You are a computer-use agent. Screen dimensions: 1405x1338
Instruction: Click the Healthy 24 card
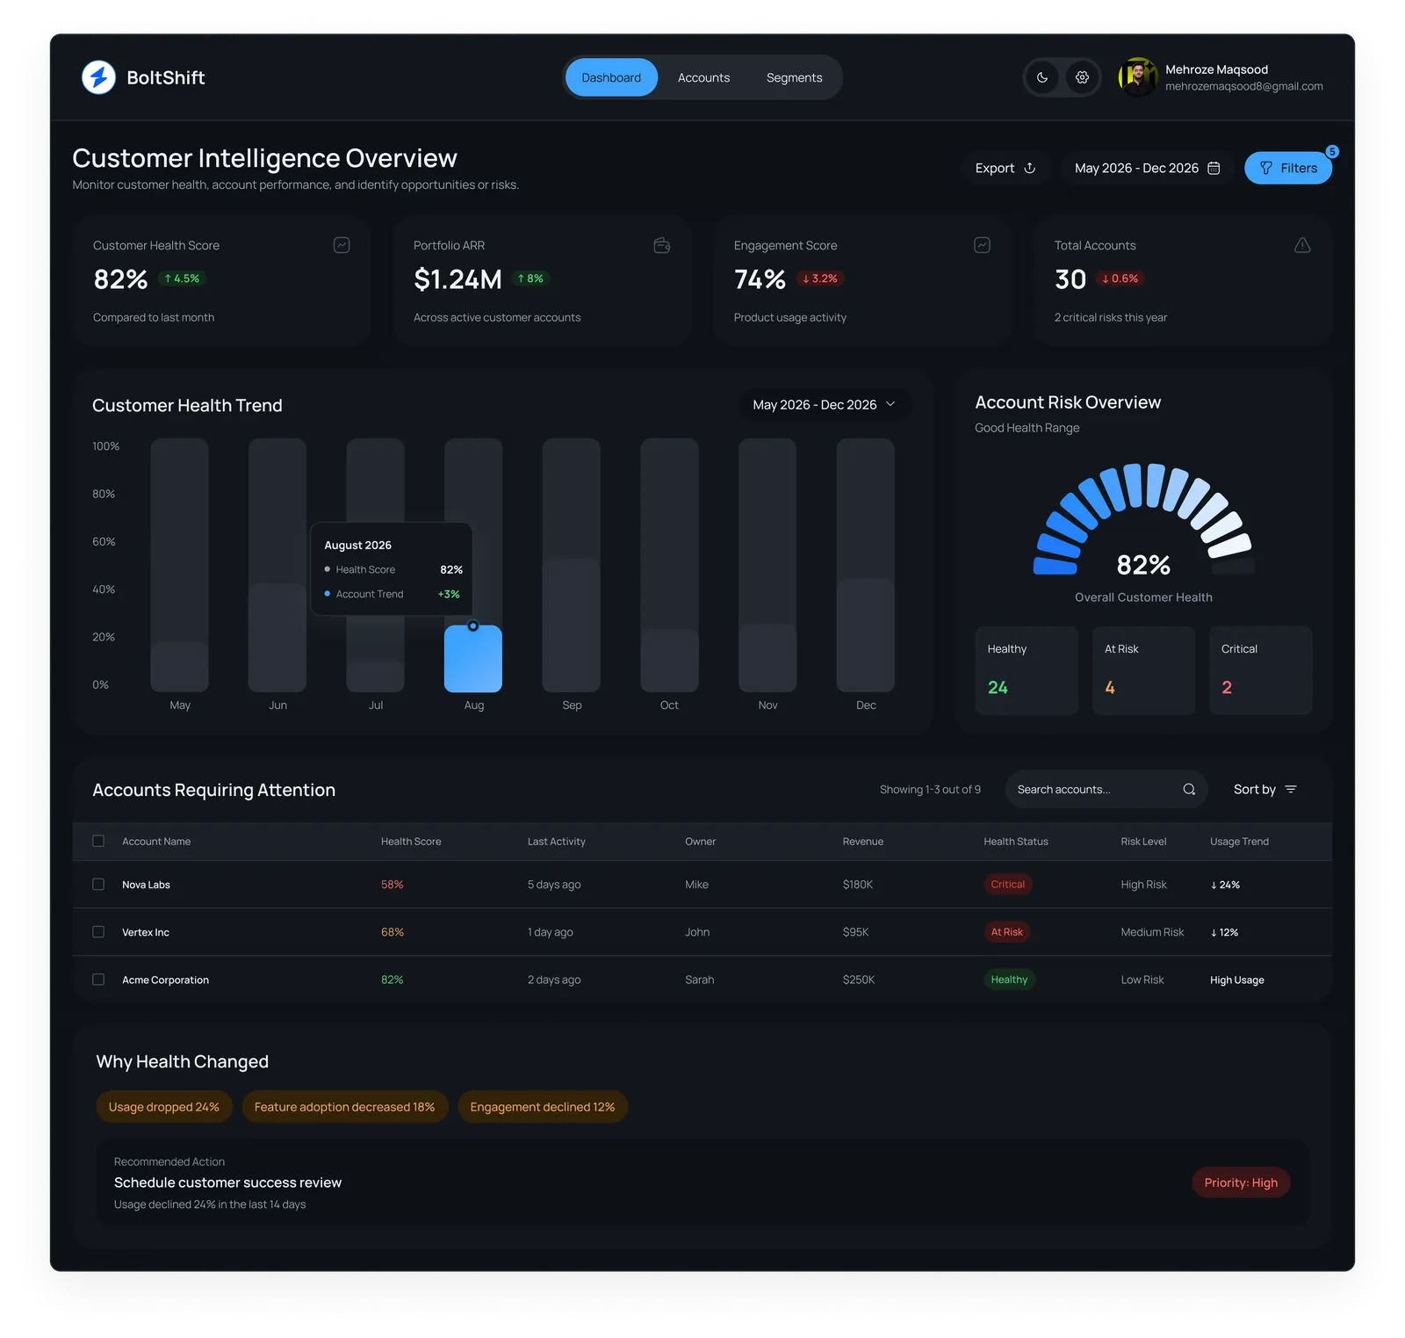(1027, 670)
